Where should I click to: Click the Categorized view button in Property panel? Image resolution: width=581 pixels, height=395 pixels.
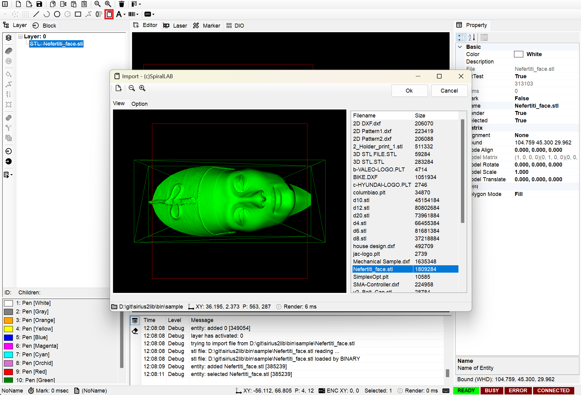click(461, 37)
